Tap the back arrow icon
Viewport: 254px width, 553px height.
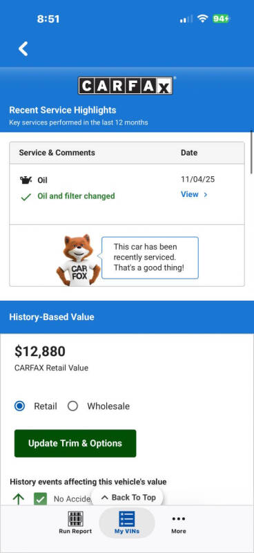[23, 48]
